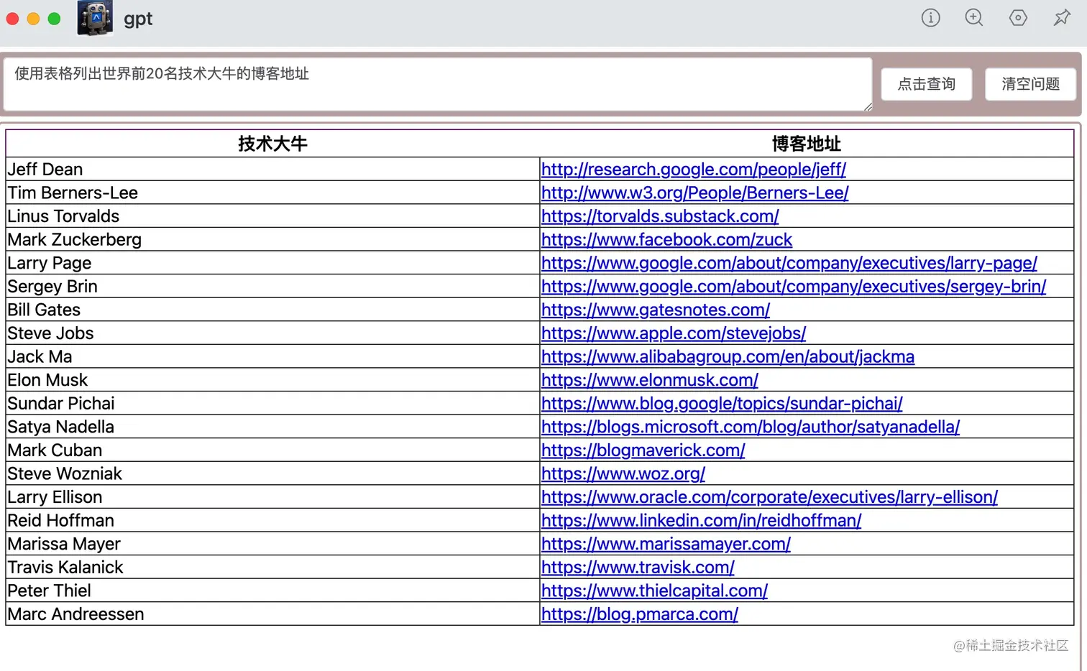Open the travisk.com link
Screen dimensions: 1087x671
click(638, 568)
